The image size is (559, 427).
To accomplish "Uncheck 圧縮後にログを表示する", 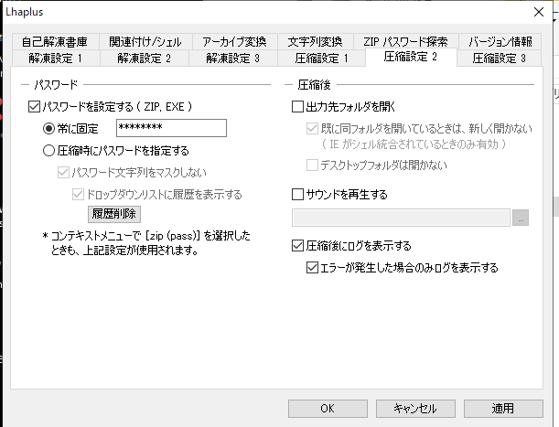I will tap(297, 246).
